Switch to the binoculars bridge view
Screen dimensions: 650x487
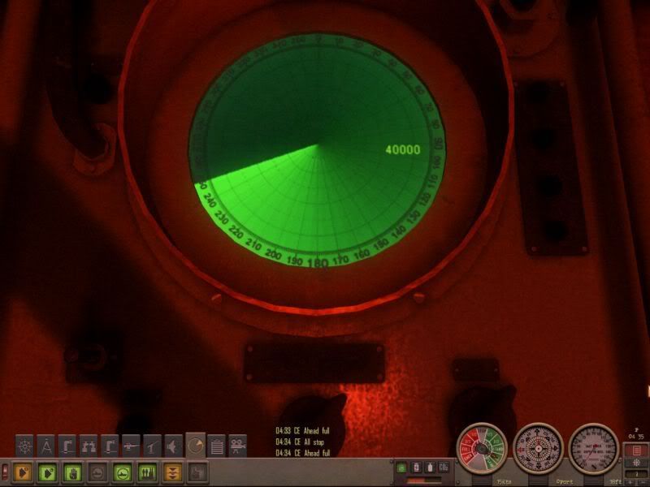point(89,446)
